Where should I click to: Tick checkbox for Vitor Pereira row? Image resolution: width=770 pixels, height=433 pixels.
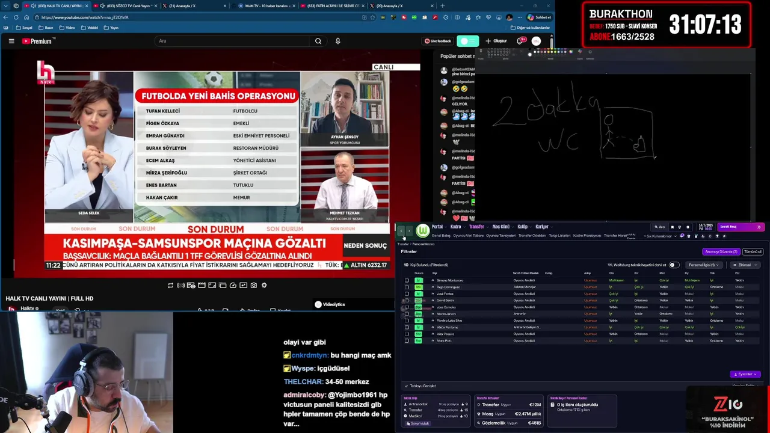pyautogui.click(x=407, y=334)
